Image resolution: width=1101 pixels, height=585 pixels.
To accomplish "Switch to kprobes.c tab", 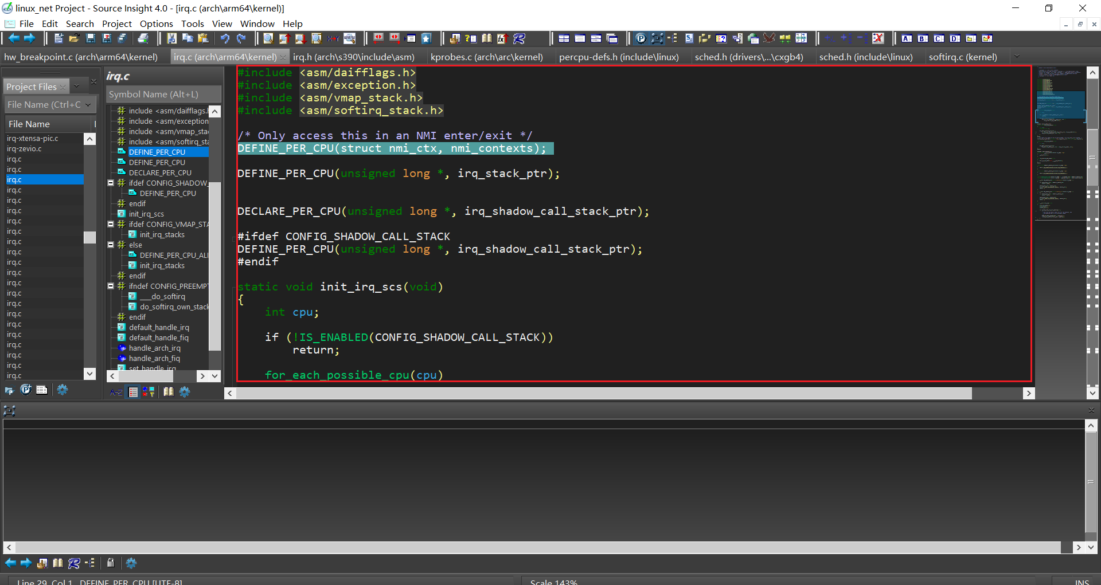I will point(487,57).
